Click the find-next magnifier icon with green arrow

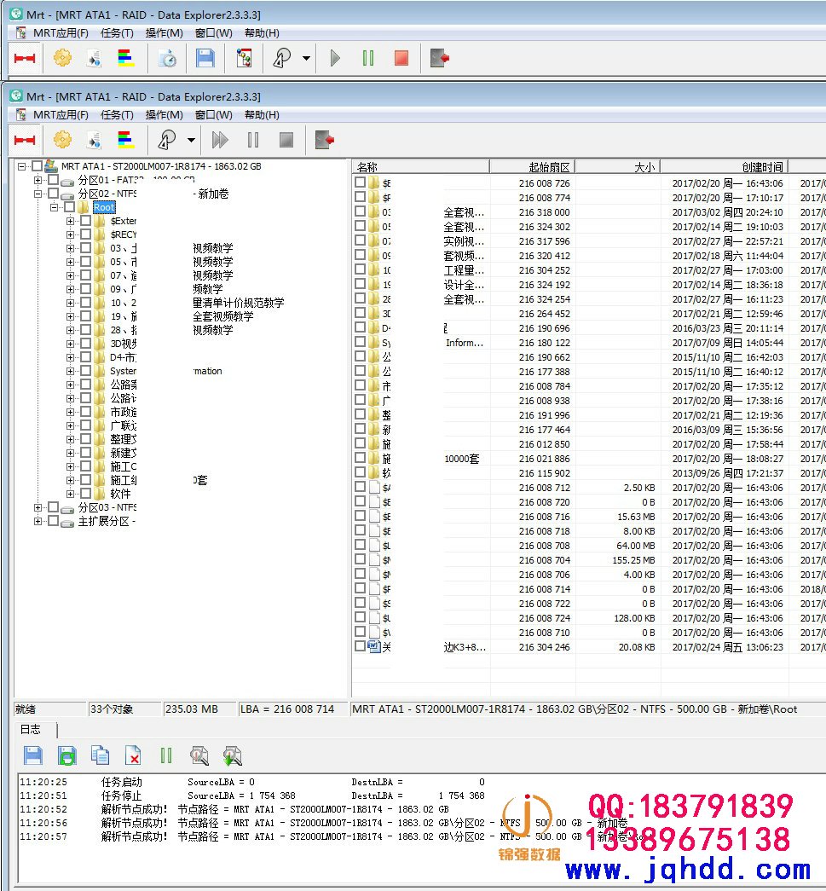coord(232,755)
